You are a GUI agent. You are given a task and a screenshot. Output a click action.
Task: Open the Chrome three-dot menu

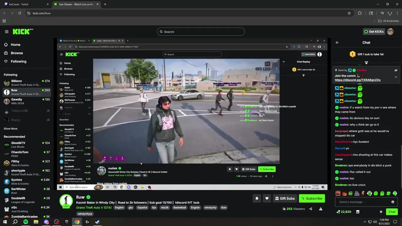(397, 13)
